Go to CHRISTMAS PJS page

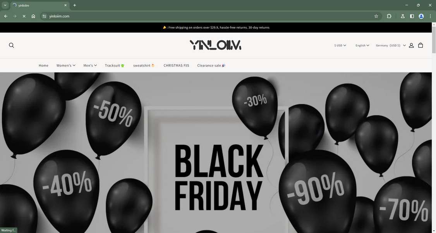click(x=176, y=65)
